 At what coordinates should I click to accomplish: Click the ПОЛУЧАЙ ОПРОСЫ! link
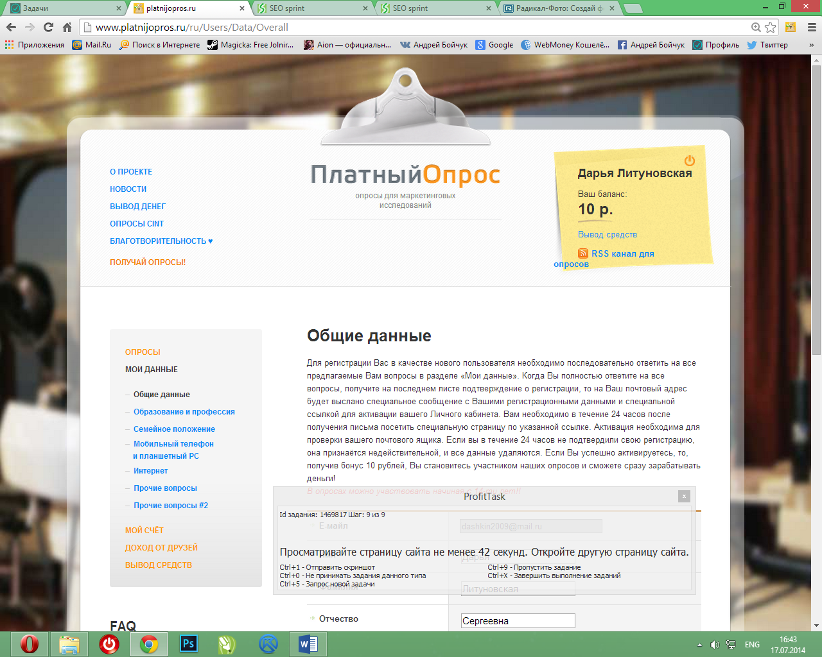coord(148,262)
